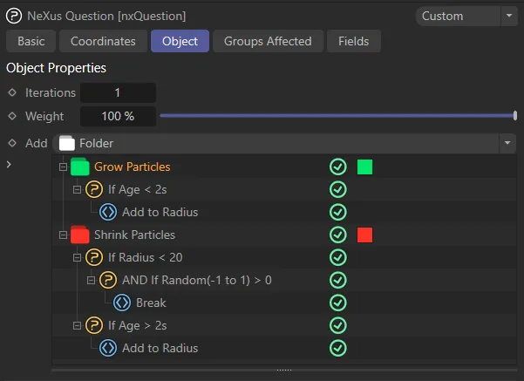Click the NeXus Question logo icon

[14, 16]
